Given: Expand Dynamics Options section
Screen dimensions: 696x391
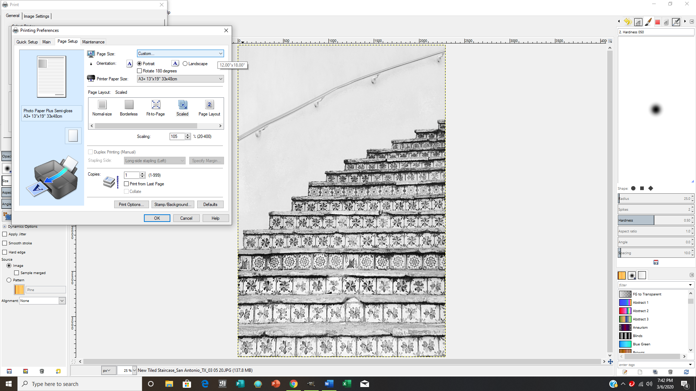Looking at the screenshot, I should click(x=4, y=227).
